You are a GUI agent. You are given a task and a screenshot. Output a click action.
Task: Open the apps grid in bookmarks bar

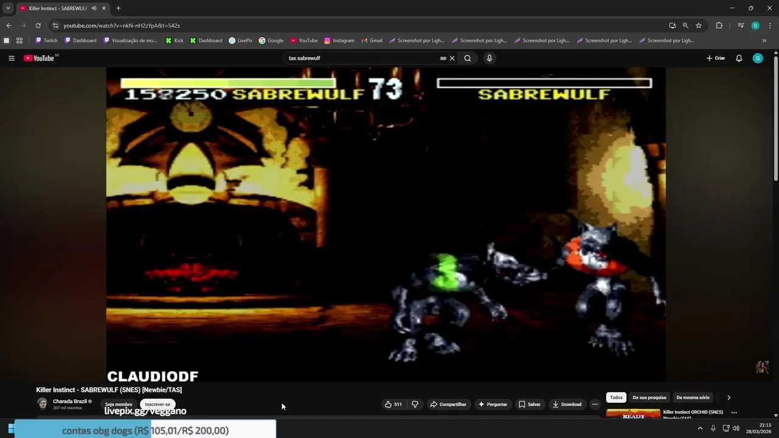click(19, 41)
